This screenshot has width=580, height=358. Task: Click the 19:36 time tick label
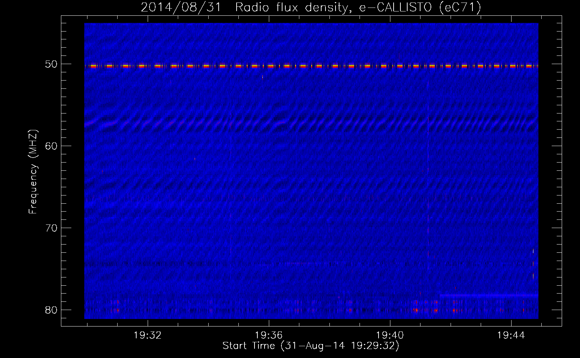pyautogui.click(x=269, y=335)
